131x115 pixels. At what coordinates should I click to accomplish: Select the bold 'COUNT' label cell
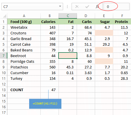pos(24,90)
